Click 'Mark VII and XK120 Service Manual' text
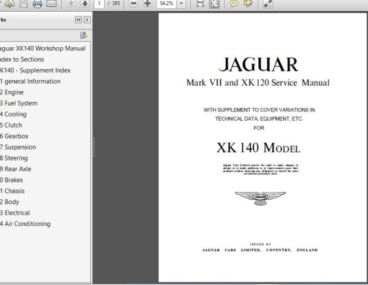The width and height of the screenshot is (368, 285). pos(258,83)
